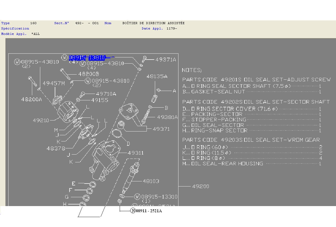The image size is (336, 227).
Task: Click the 49371 part number
Action: (161, 129)
